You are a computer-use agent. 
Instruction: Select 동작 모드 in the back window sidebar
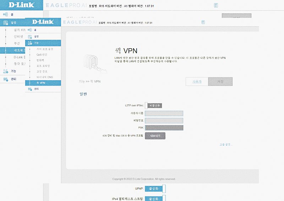coord(20,64)
